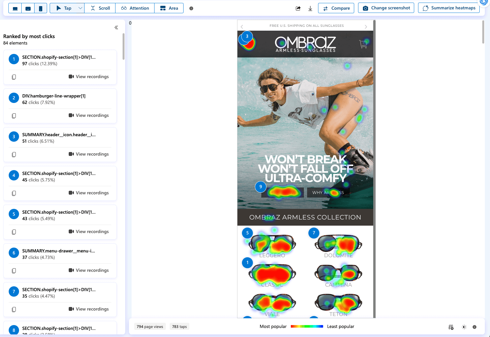Open Summarize heatmaps

pos(449,8)
